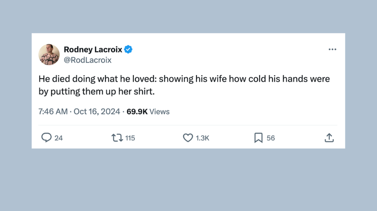Image resolution: width=377 pixels, height=211 pixels.
Task: Open Rodney Lacroix's profile picture
Action: pos(49,55)
